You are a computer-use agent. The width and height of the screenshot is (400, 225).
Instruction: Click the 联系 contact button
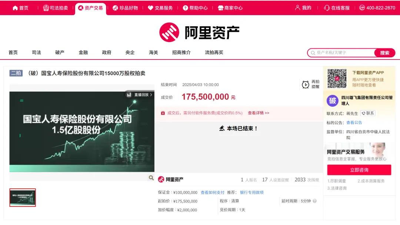click(368, 113)
